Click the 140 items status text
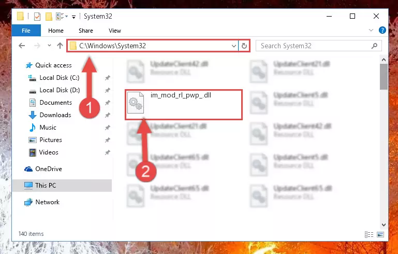The image size is (398, 254). [x=31, y=234]
